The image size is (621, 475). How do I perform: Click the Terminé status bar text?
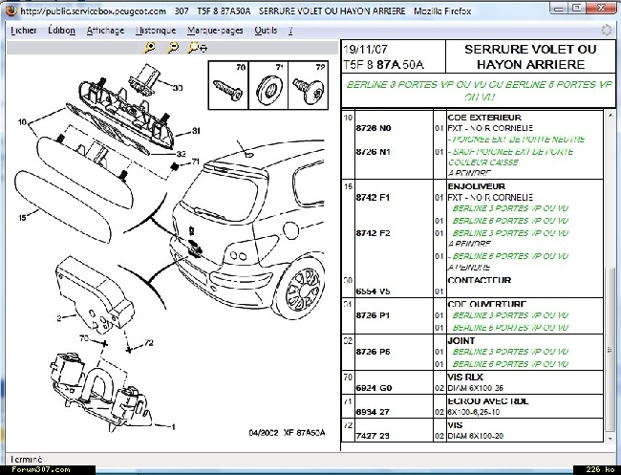[26, 460]
